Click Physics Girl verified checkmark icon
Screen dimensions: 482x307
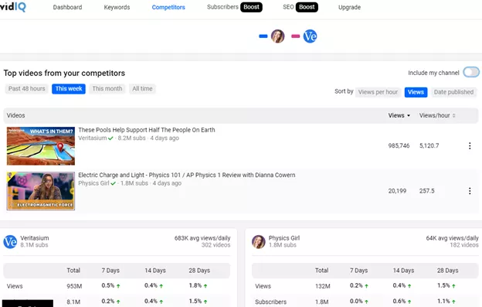(113, 183)
